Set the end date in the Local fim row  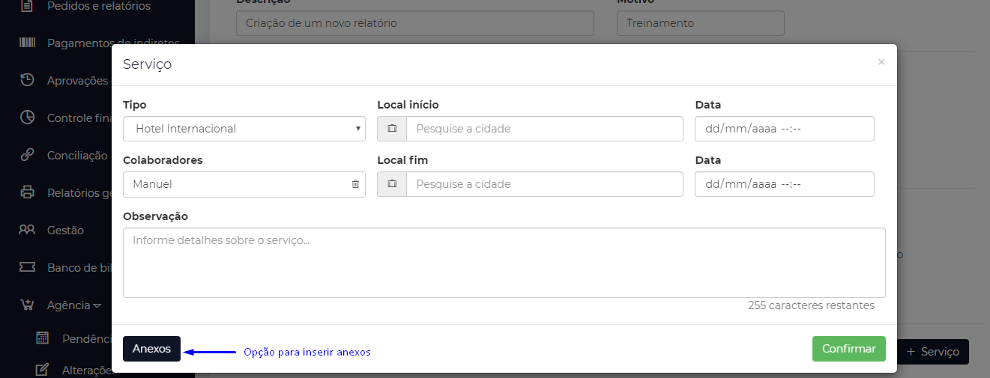coord(785,184)
